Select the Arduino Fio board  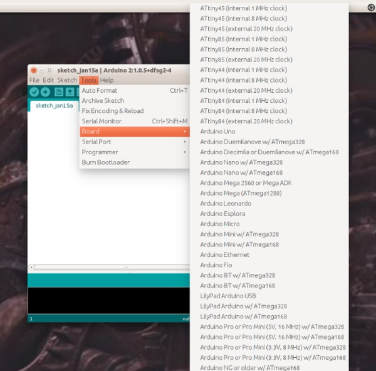(x=269, y=265)
